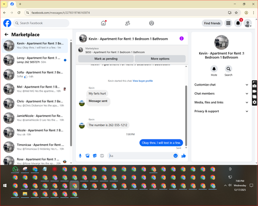The width and height of the screenshot is (258, 206).
Task: Choose a sticker icon
Action: pyautogui.click(x=95, y=156)
